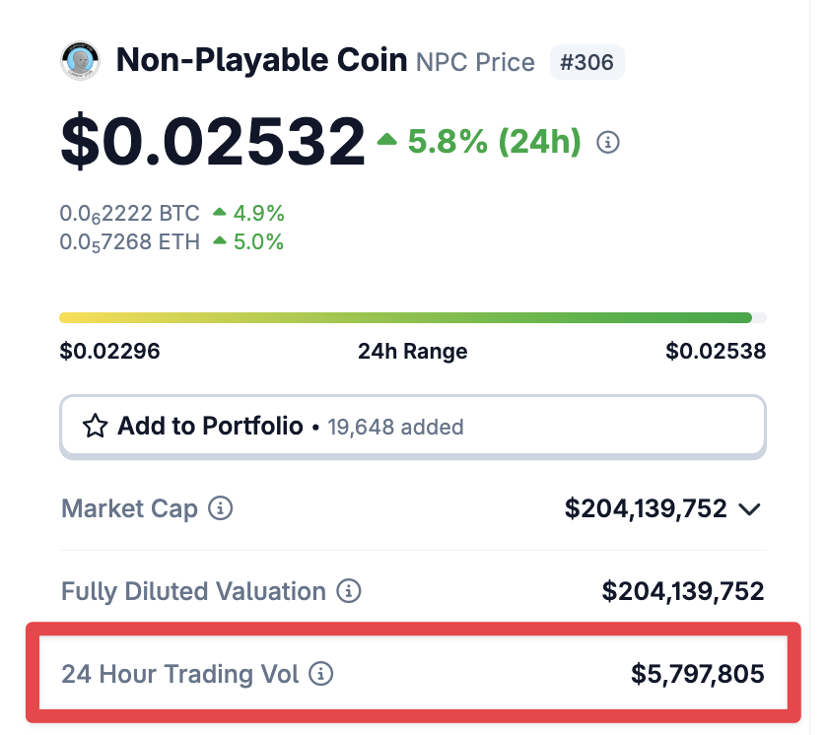Click the Non-Playable Coin logo icon

click(80, 61)
